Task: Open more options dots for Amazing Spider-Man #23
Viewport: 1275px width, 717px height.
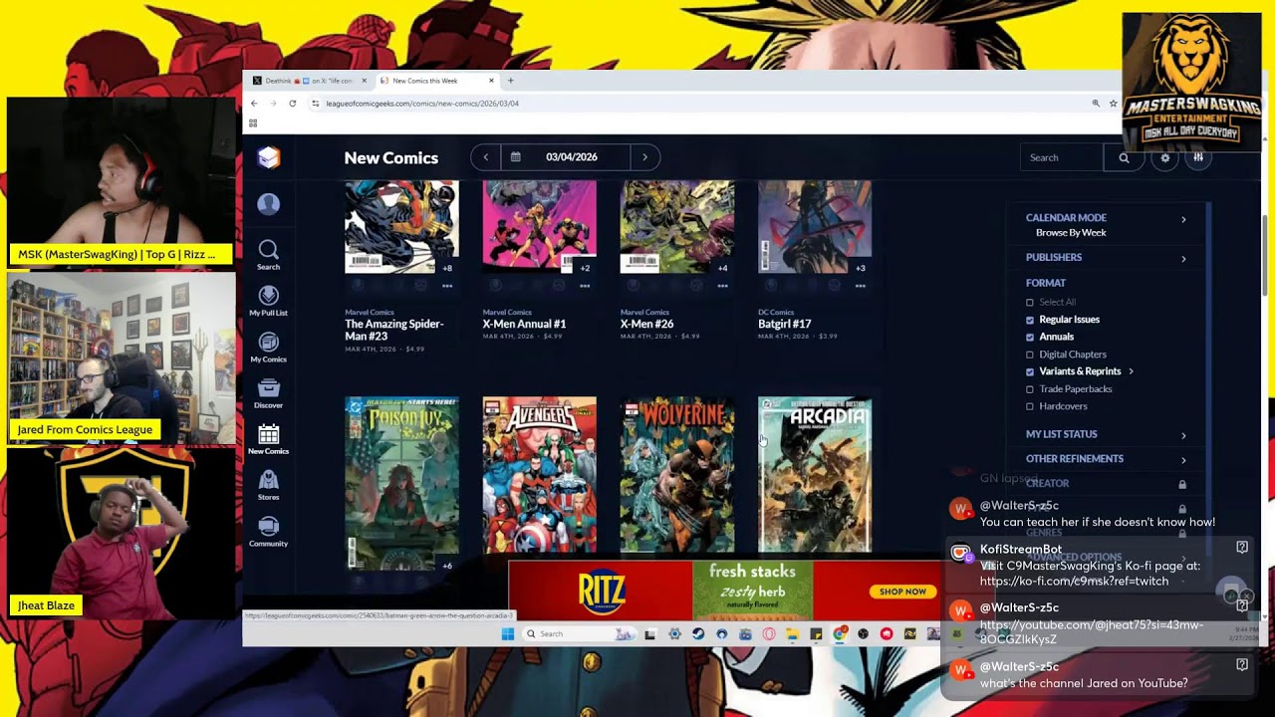Action: coord(447,286)
